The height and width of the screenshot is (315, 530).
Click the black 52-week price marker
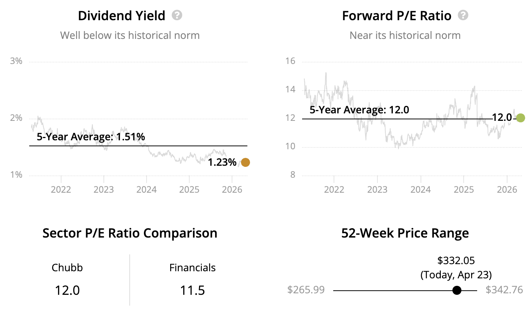coord(457,290)
